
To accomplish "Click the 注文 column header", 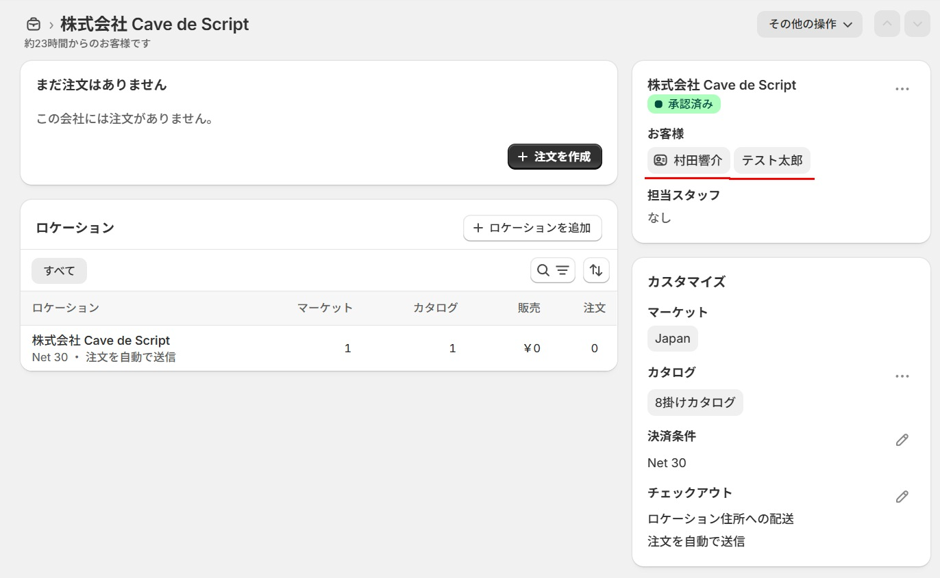I will pyautogui.click(x=594, y=308).
